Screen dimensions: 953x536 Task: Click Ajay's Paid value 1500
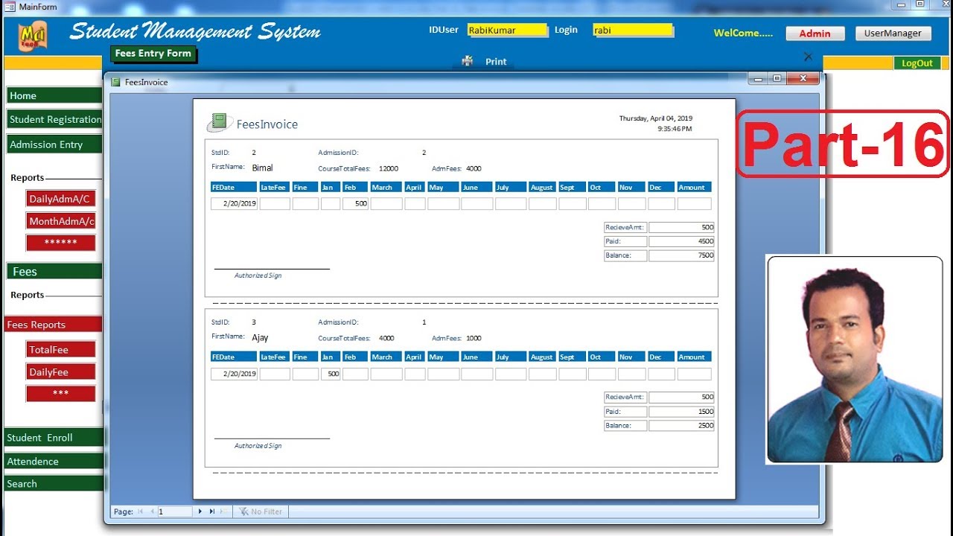point(681,412)
